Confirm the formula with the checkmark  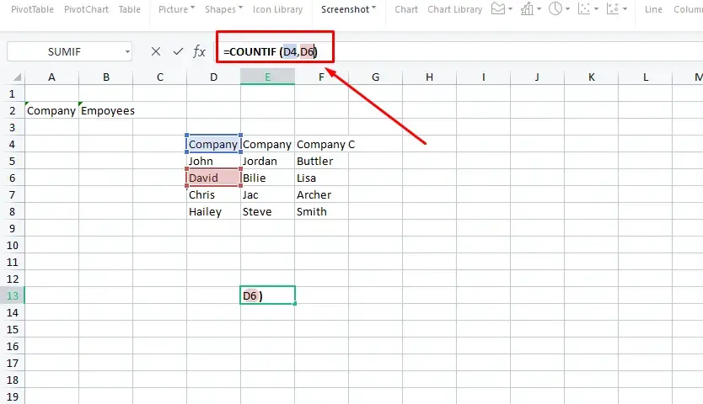(x=178, y=51)
